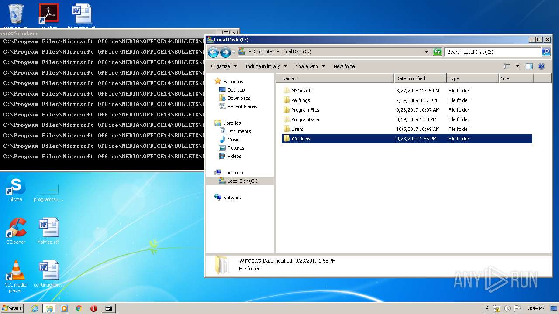This screenshot has width=559, height=314.
Task: Select the Windows folder row
Action: [407, 139]
